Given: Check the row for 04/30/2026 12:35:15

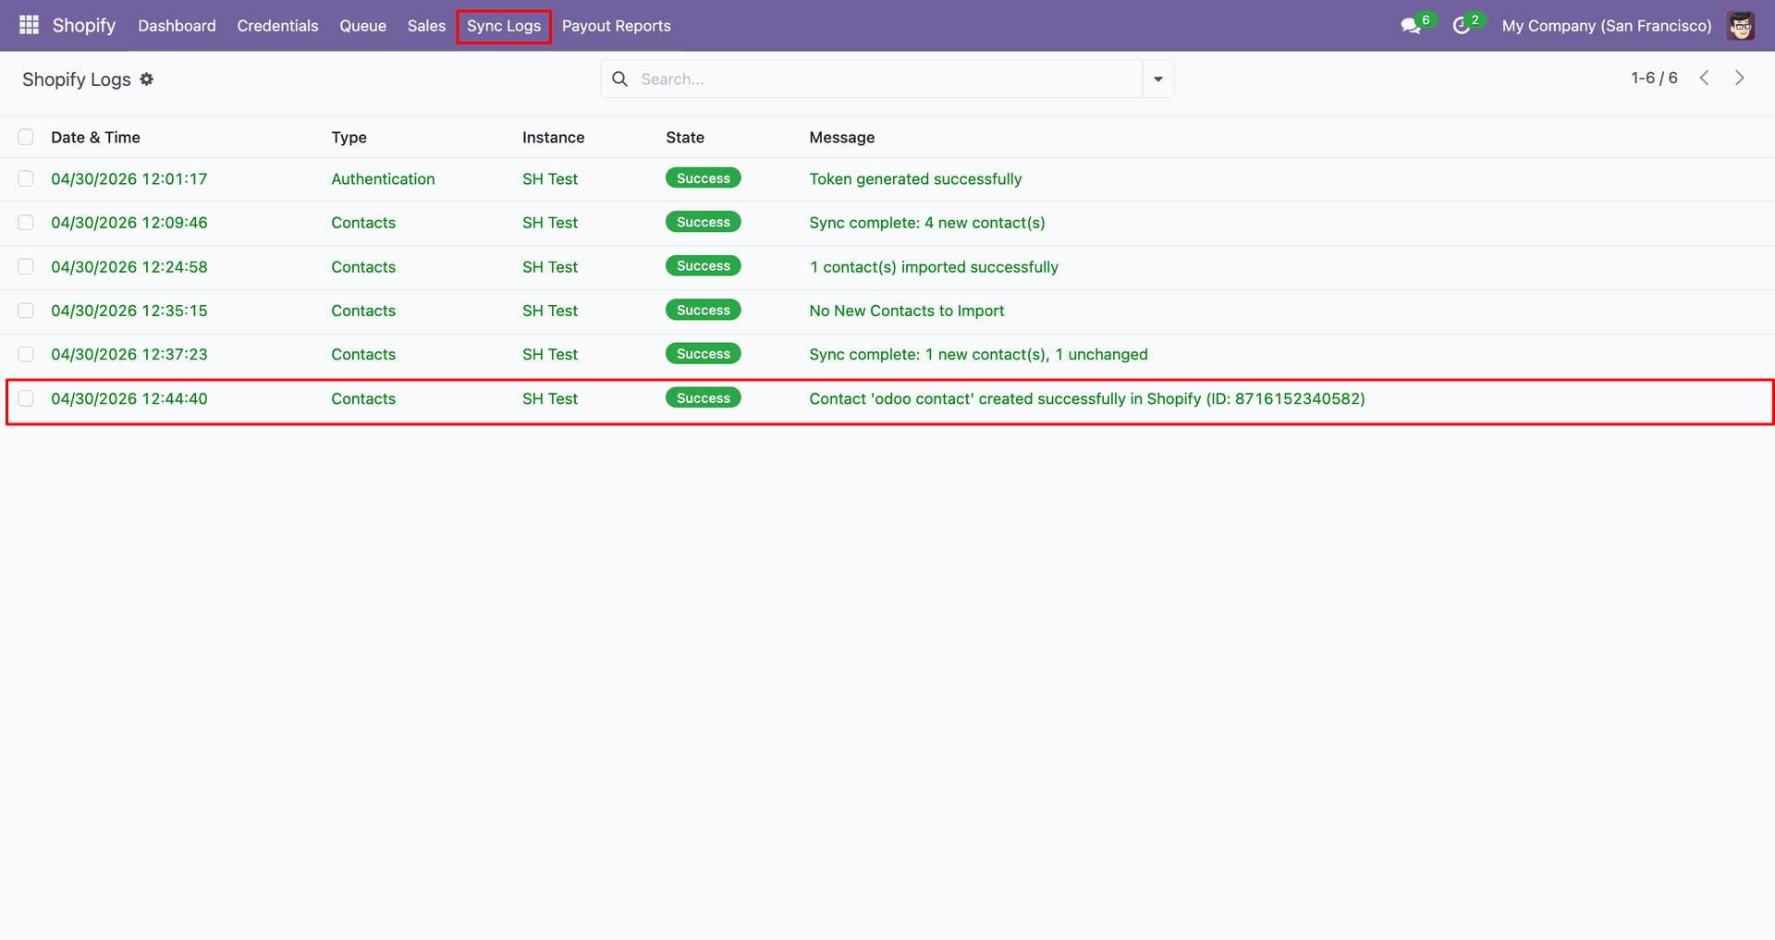Looking at the screenshot, I should (x=26, y=311).
